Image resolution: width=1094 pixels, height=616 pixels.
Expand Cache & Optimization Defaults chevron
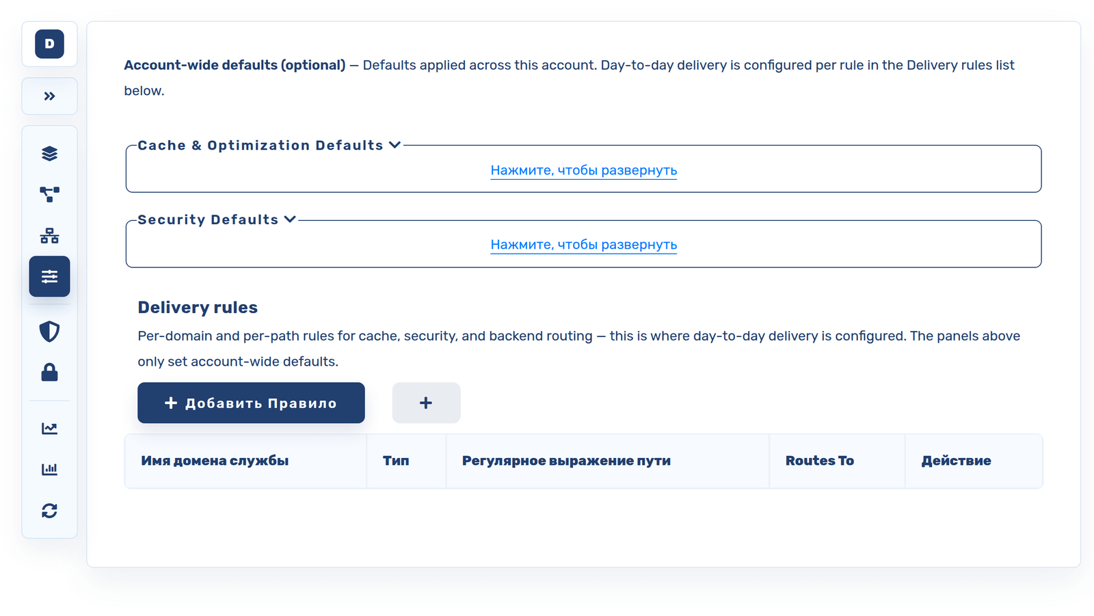[x=395, y=145]
